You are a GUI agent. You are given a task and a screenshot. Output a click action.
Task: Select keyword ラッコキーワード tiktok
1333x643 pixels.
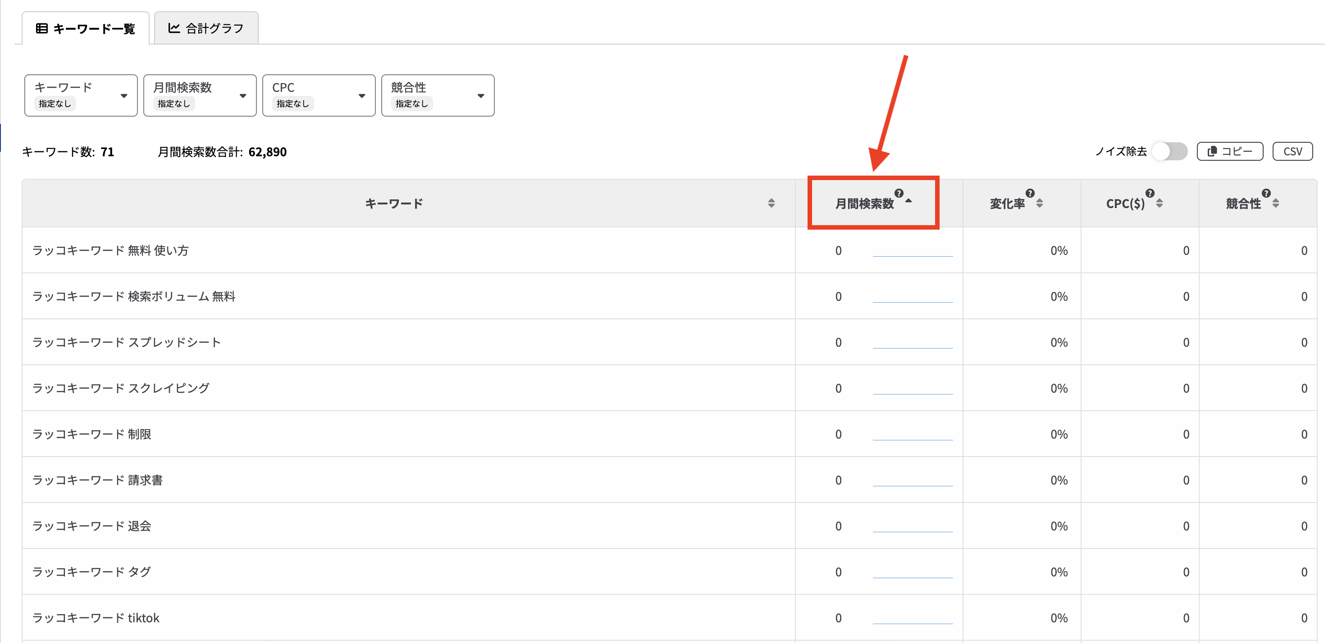point(96,618)
